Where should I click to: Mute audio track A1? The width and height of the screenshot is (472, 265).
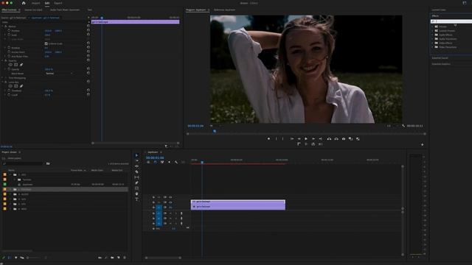point(170,213)
